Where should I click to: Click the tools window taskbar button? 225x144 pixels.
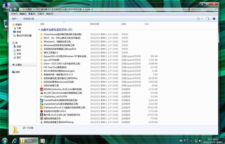29,141
